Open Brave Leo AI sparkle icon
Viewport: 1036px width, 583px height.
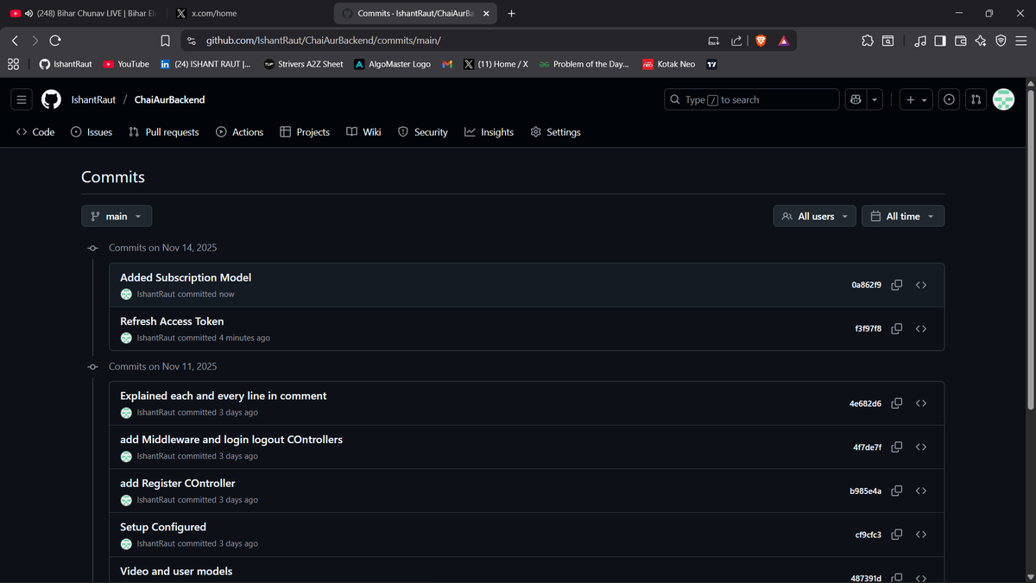981,41
